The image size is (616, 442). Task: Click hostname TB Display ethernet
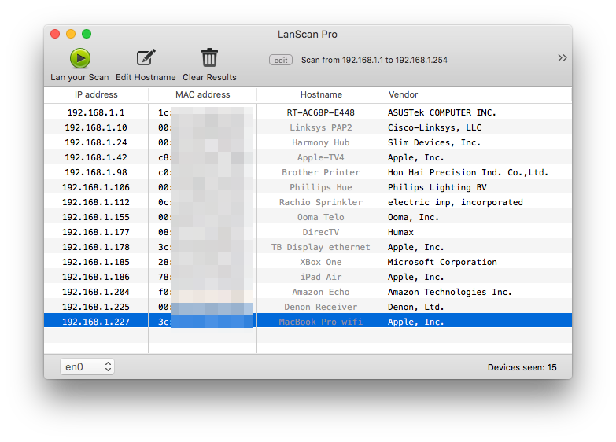coord(320,247)
